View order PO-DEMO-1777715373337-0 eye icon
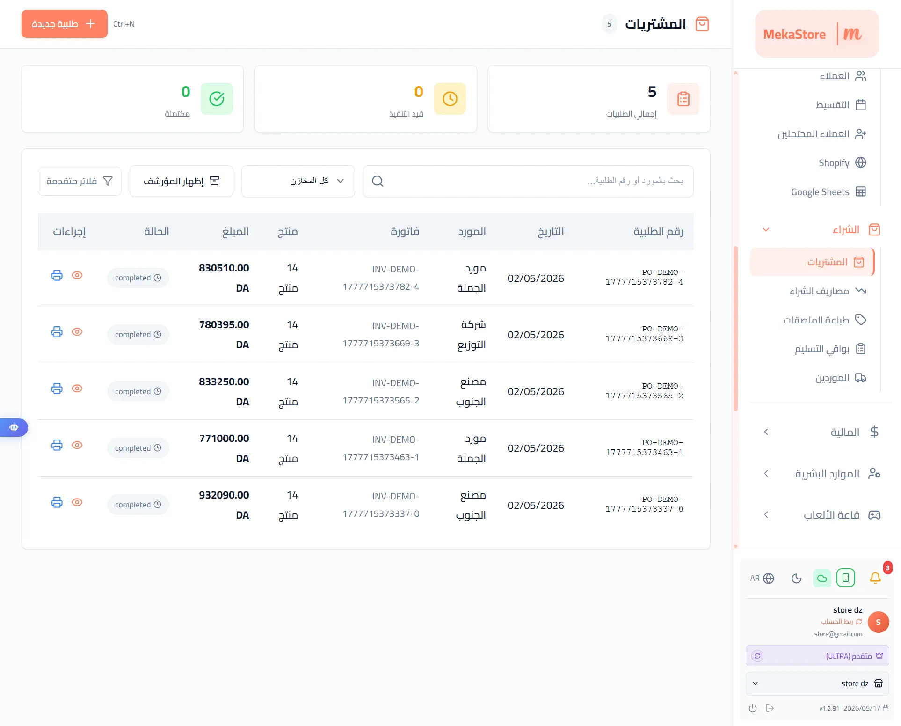Screen dimensions: 901x726 (x=77, y=502)
